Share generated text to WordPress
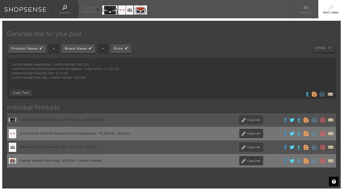343x190 pixels. [x=322, y=94]
